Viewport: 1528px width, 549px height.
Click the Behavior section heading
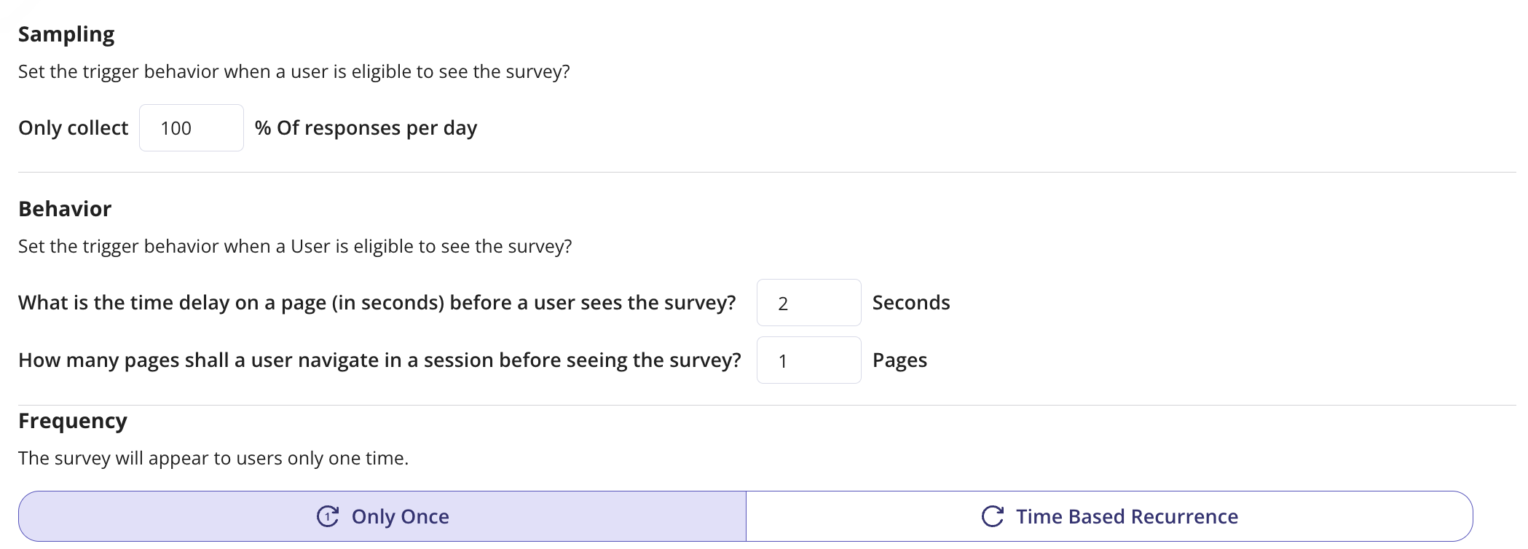point(65,209)
